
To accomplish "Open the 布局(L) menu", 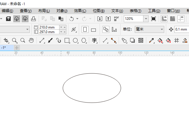I will coord(44,11).
